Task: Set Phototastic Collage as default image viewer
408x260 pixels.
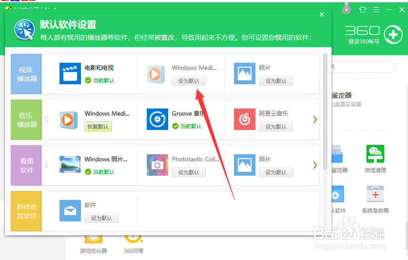Action: 189,172
